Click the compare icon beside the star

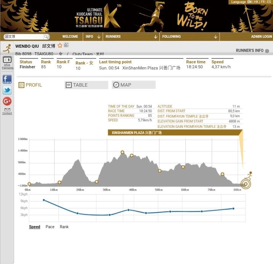(x=66, y=45)
